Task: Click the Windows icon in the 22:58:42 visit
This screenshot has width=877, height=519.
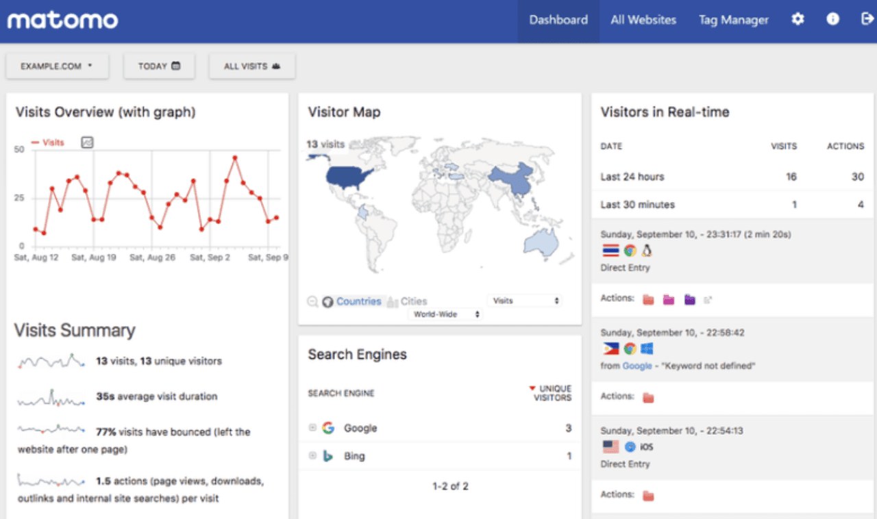Action: (x=647, y=349)
